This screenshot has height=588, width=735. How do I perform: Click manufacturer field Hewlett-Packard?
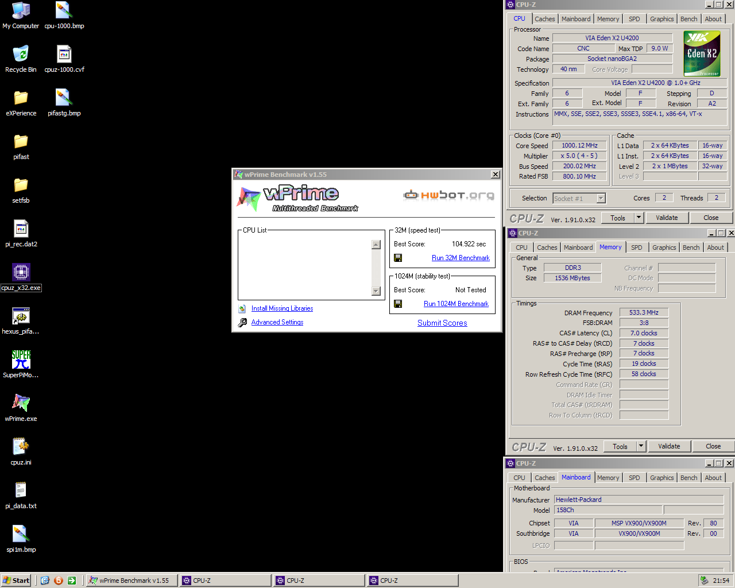coord(639,500)
